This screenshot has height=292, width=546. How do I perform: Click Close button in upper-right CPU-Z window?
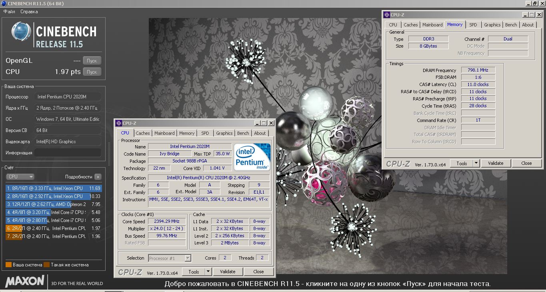[527, 163]
